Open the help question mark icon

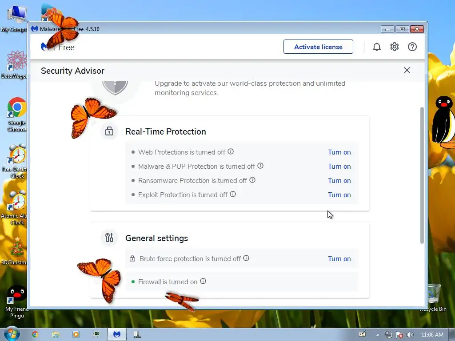tap(412, 47)
